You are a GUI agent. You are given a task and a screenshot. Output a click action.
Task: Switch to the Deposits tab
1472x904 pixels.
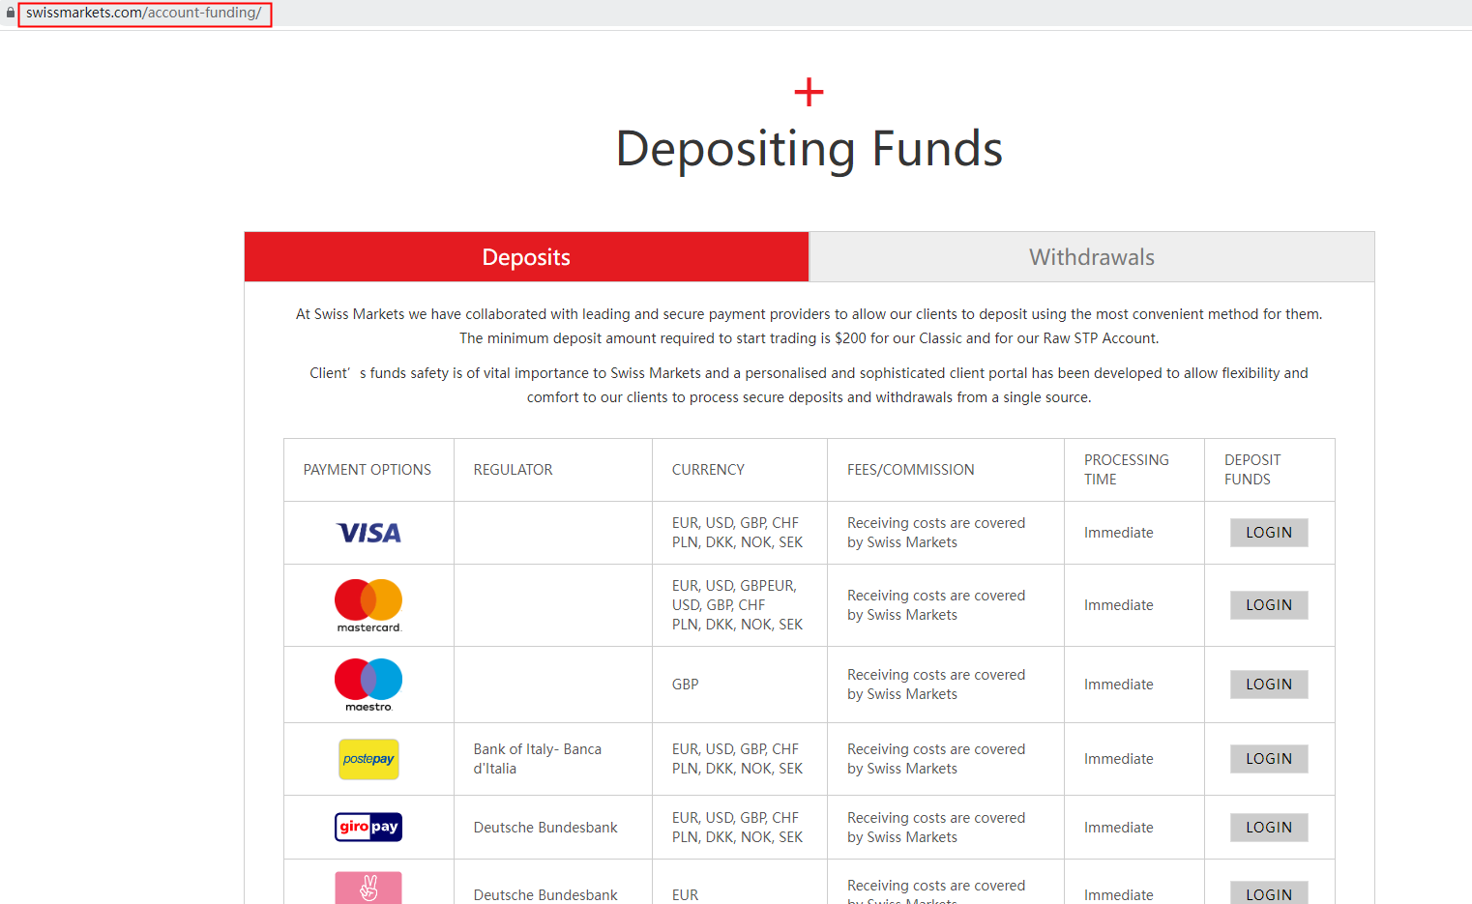click(x=526, y=257)
